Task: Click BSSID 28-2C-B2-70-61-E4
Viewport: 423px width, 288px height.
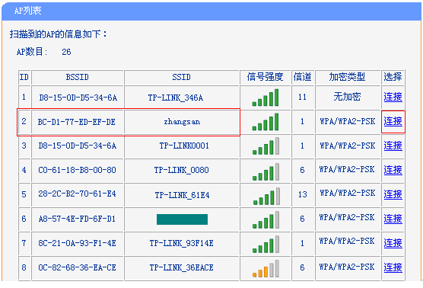Action: click(77, 194)
